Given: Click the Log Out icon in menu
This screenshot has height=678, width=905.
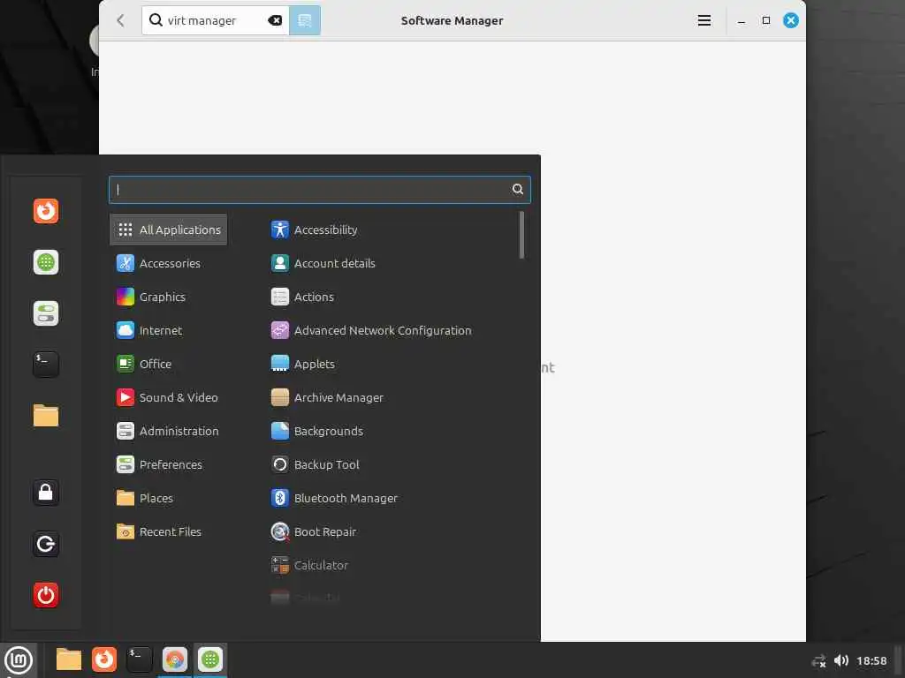Looking at the screenshot, I should pyautogui.click(x=46, y=544).
